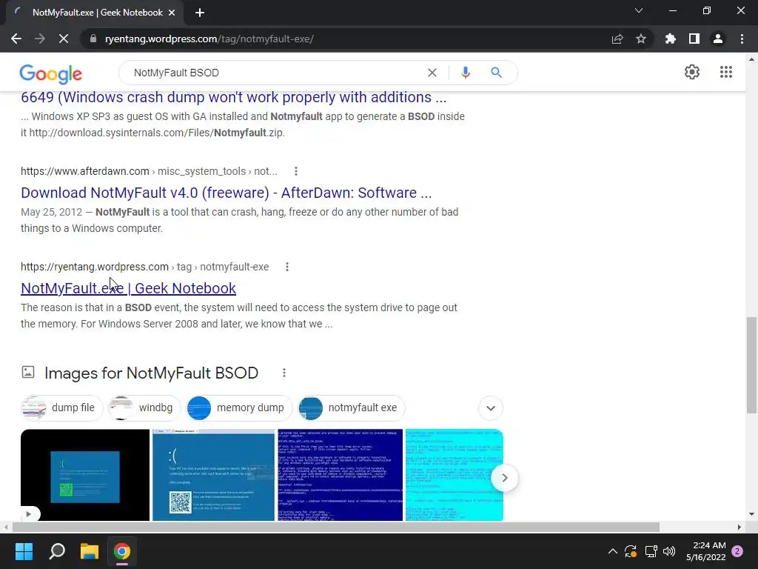Click Images for NotMyFault BSOD heading
This screenshot has height=569, width=758.
tap(151, 373)
